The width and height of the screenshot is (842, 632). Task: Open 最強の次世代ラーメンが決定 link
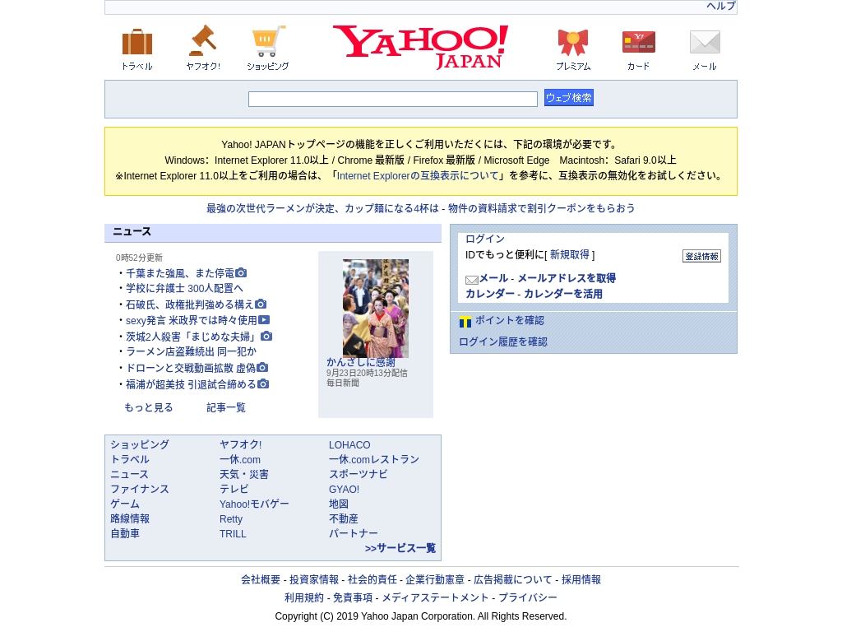coord(322,208)
